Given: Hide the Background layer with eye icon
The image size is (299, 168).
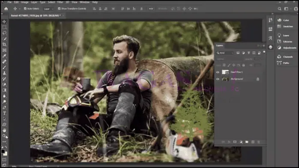Looking at the screenshot, I should (218, 79).
